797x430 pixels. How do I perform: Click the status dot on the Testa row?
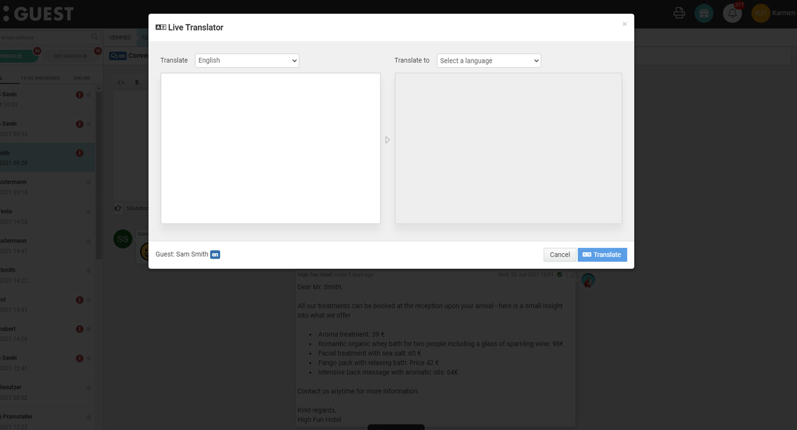(x=89, y=212)
